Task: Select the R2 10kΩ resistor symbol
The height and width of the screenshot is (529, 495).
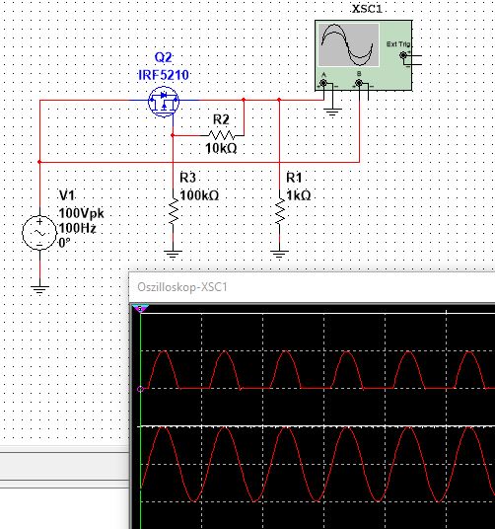Action: point(222,135)
